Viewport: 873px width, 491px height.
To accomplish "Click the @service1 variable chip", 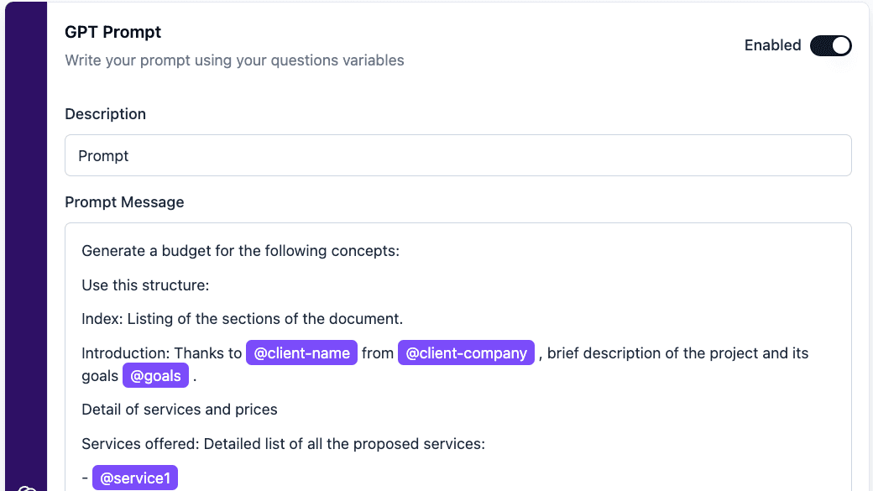I will click(x=135, y=478).
